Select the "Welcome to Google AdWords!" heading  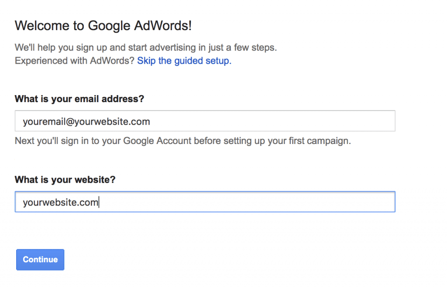(x=103, y=26)
